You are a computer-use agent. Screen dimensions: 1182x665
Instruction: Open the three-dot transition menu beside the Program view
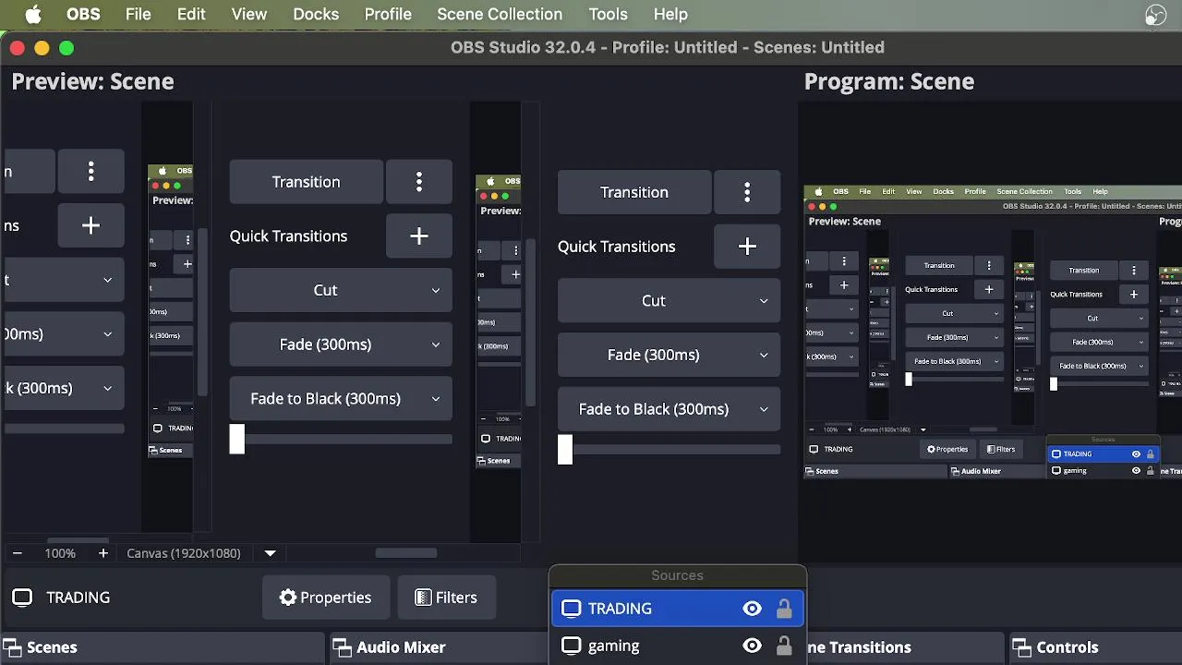coord(747,192)
